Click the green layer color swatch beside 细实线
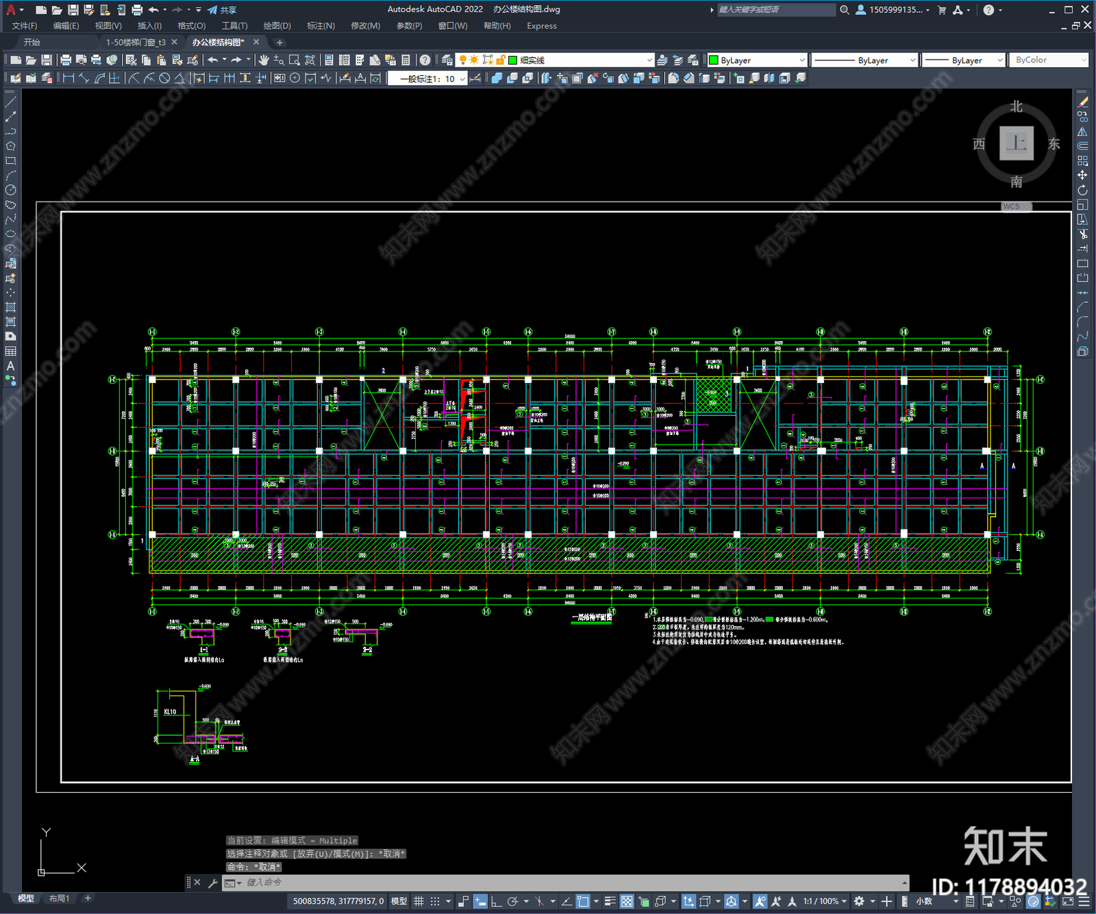The height and width of the screenshot is (914, 1096). [512, 60]
